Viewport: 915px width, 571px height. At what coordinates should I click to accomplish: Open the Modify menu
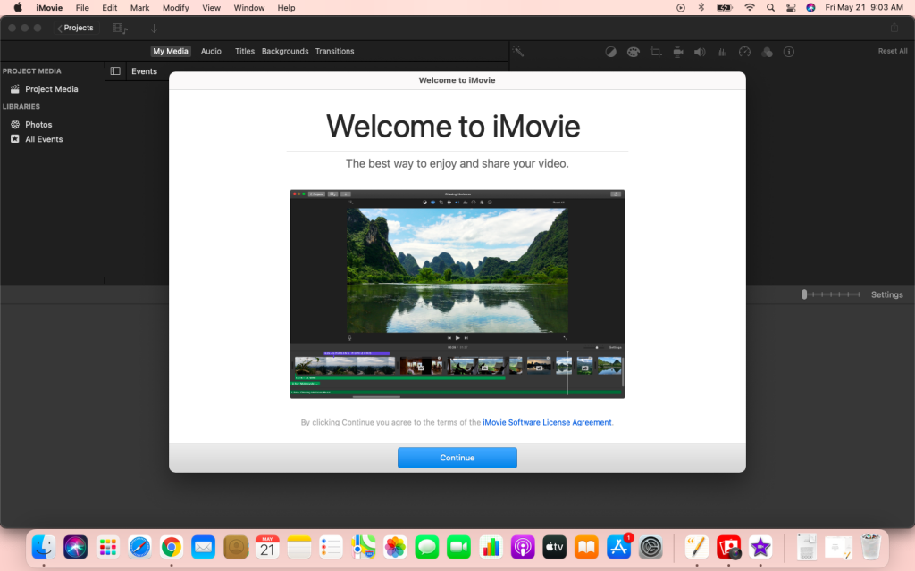click(x=176, y=7)
